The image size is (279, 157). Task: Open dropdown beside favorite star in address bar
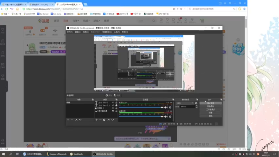185,9
